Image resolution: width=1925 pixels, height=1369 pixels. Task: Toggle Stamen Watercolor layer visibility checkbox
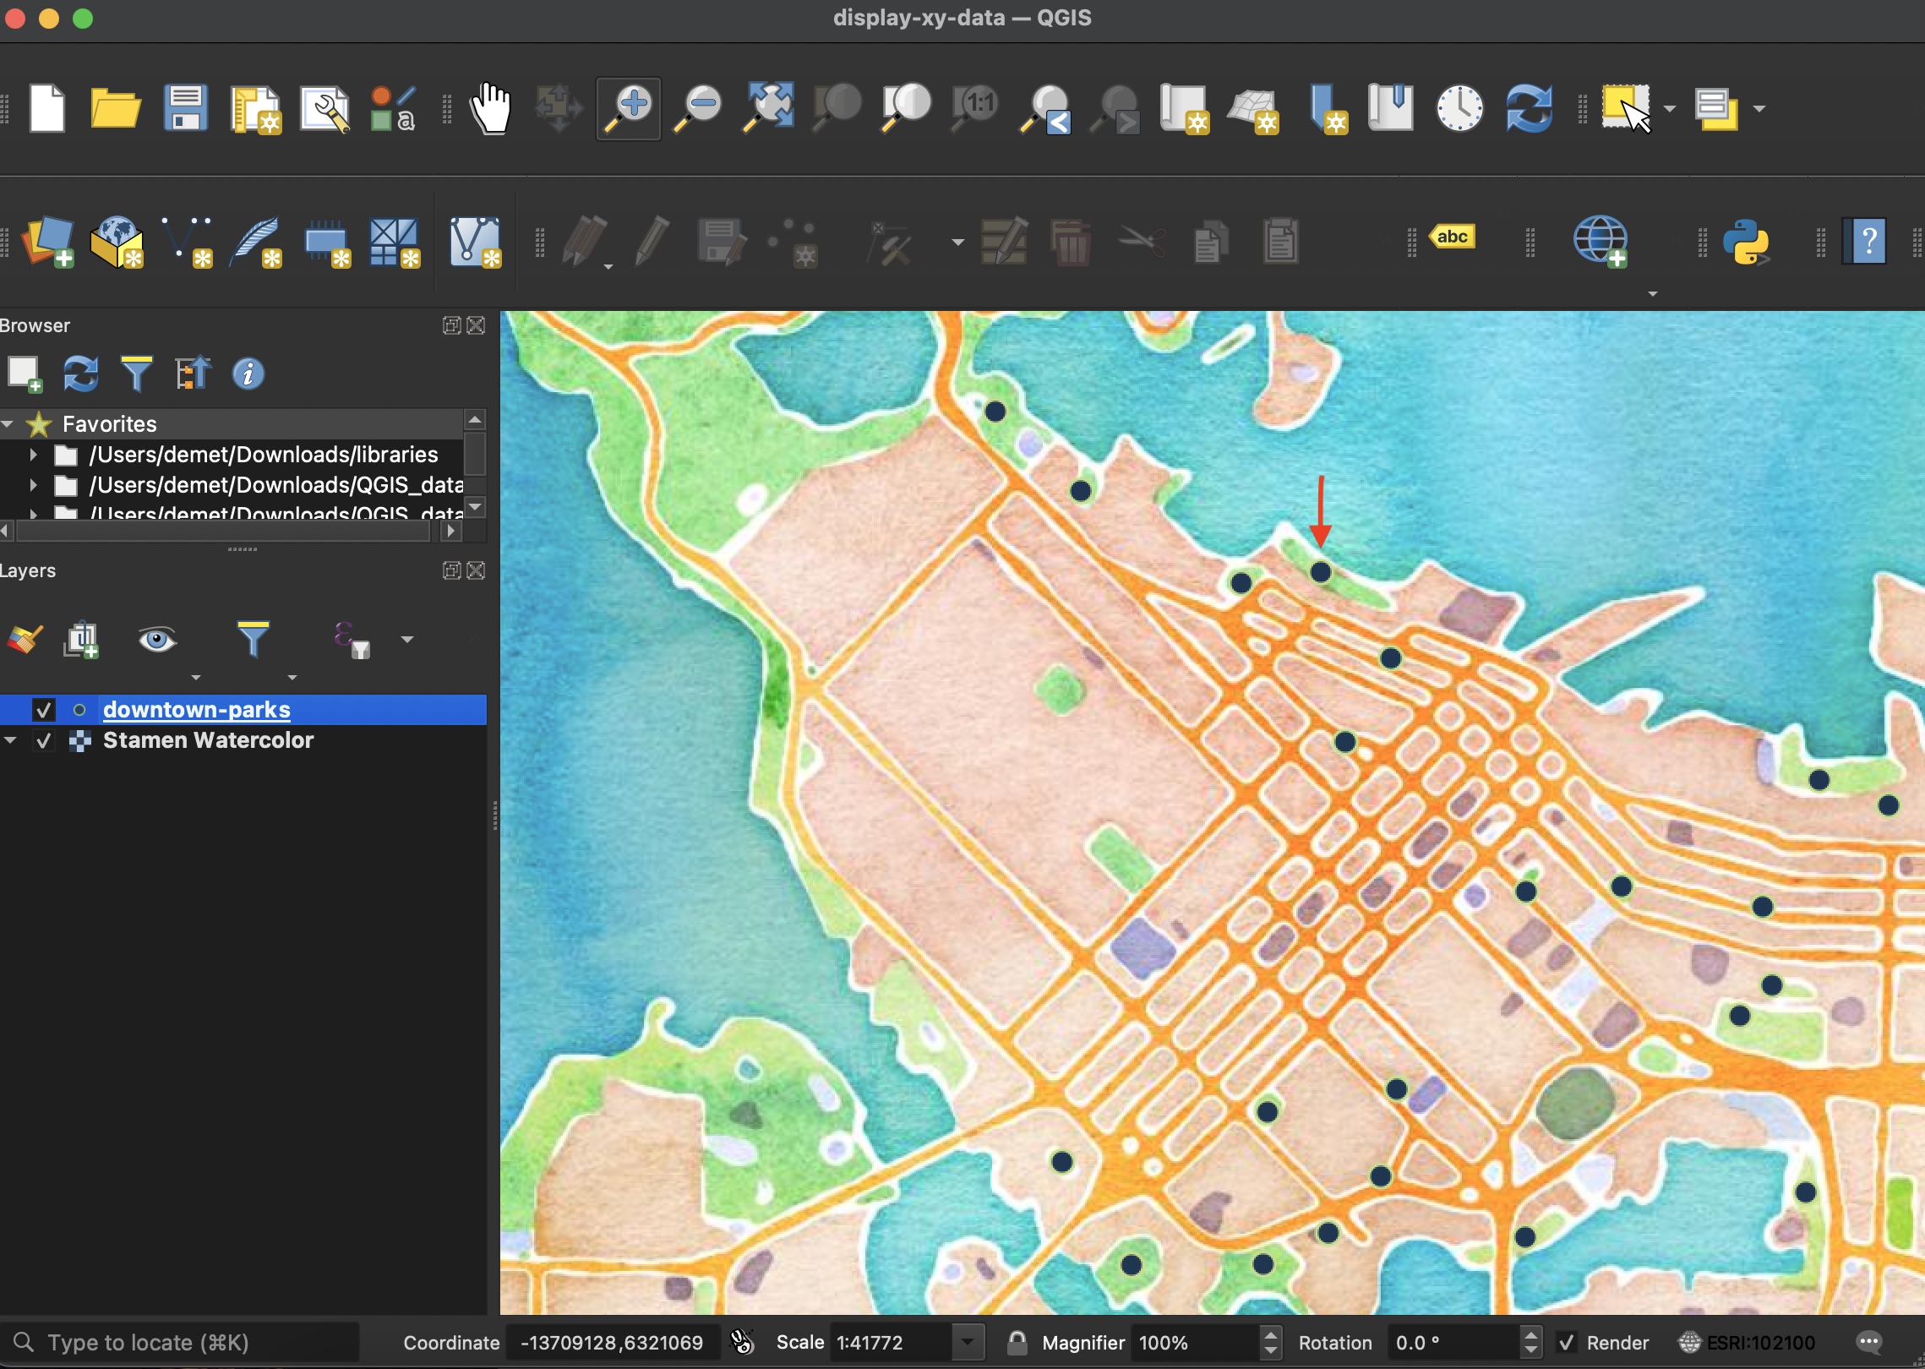[x=43, y=740]
